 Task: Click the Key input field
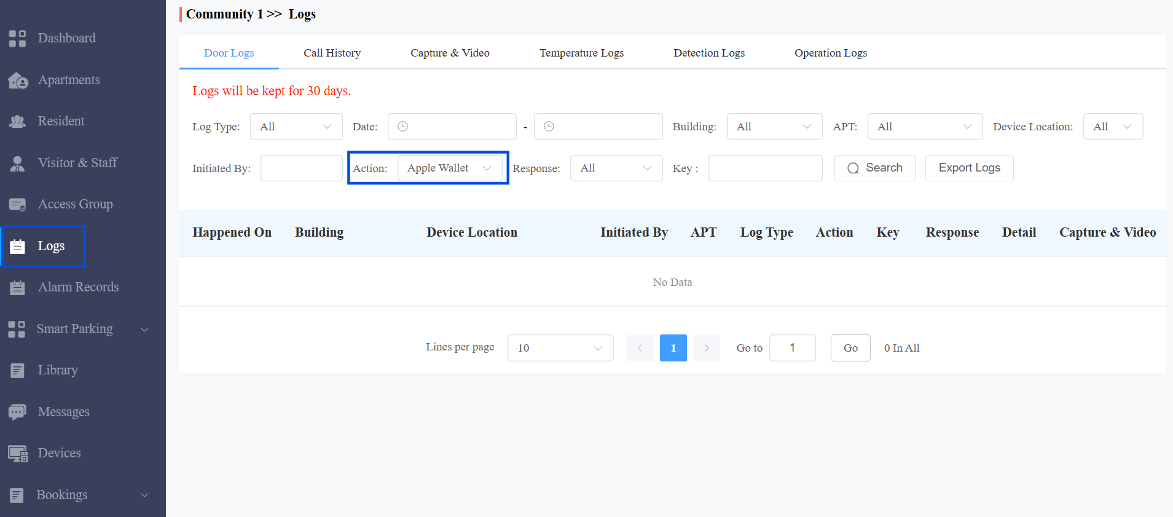click(x=766, y=168)
